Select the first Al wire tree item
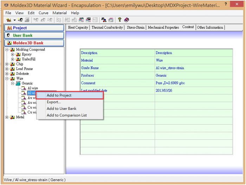The height and width of the screenshot is (185, 246). coord(33,88)
